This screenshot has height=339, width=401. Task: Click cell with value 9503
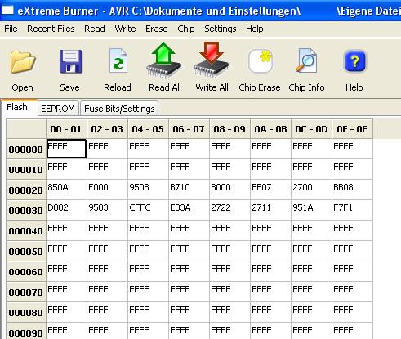coord(107,210)
